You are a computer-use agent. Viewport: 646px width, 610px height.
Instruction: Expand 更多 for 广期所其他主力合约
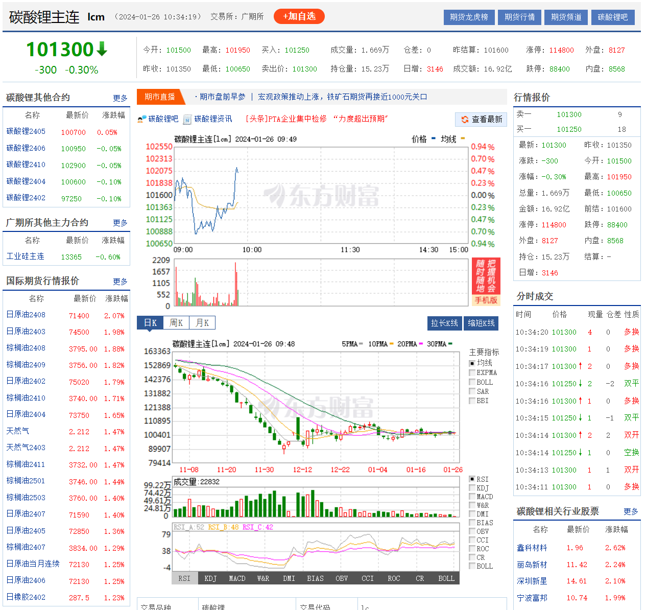(x=120, y=223)
